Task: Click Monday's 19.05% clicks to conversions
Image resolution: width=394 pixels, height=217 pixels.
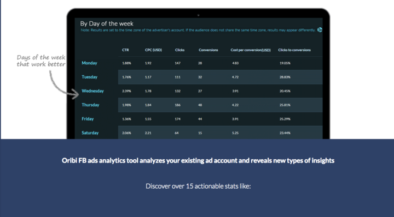Action: click(285, 63)
